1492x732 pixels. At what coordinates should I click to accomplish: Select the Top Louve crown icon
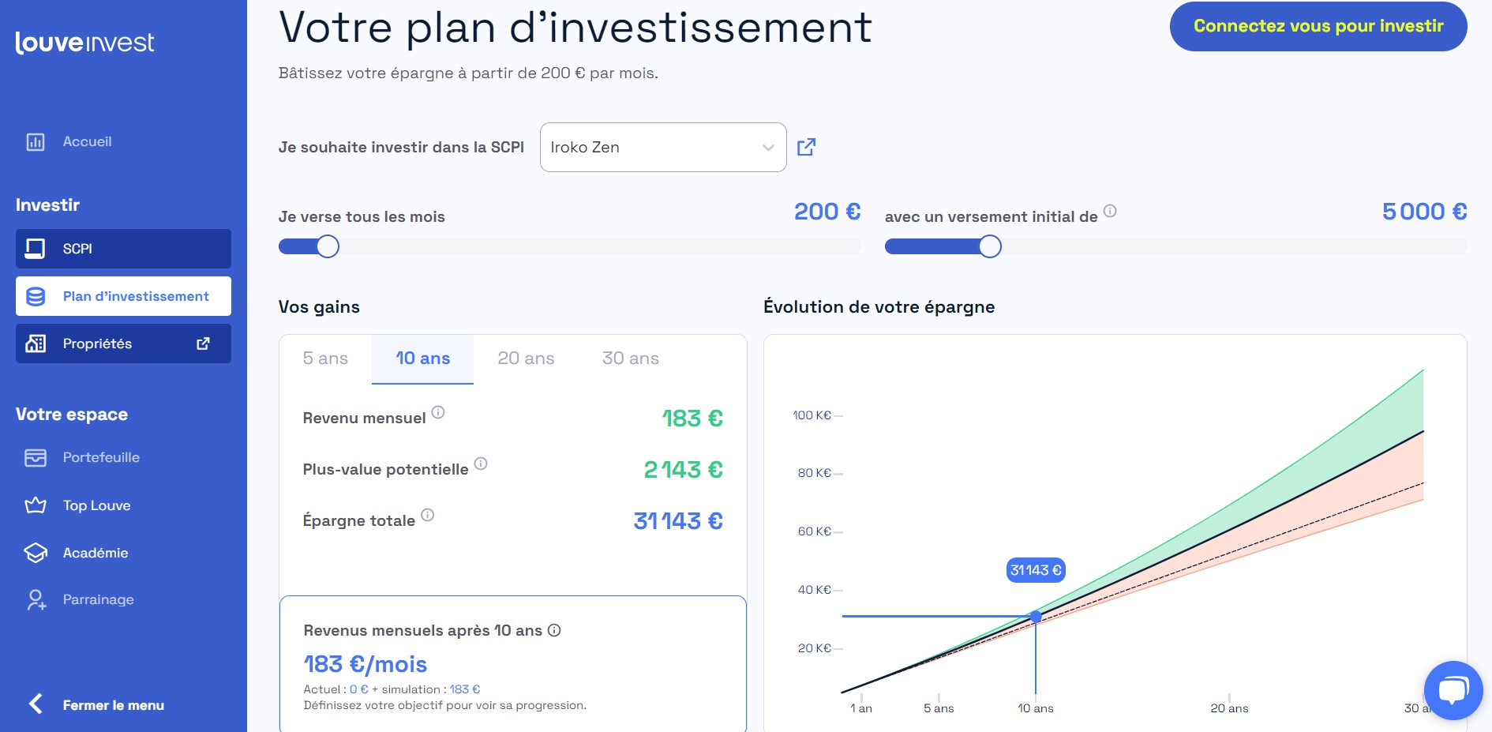coord(35,505)
